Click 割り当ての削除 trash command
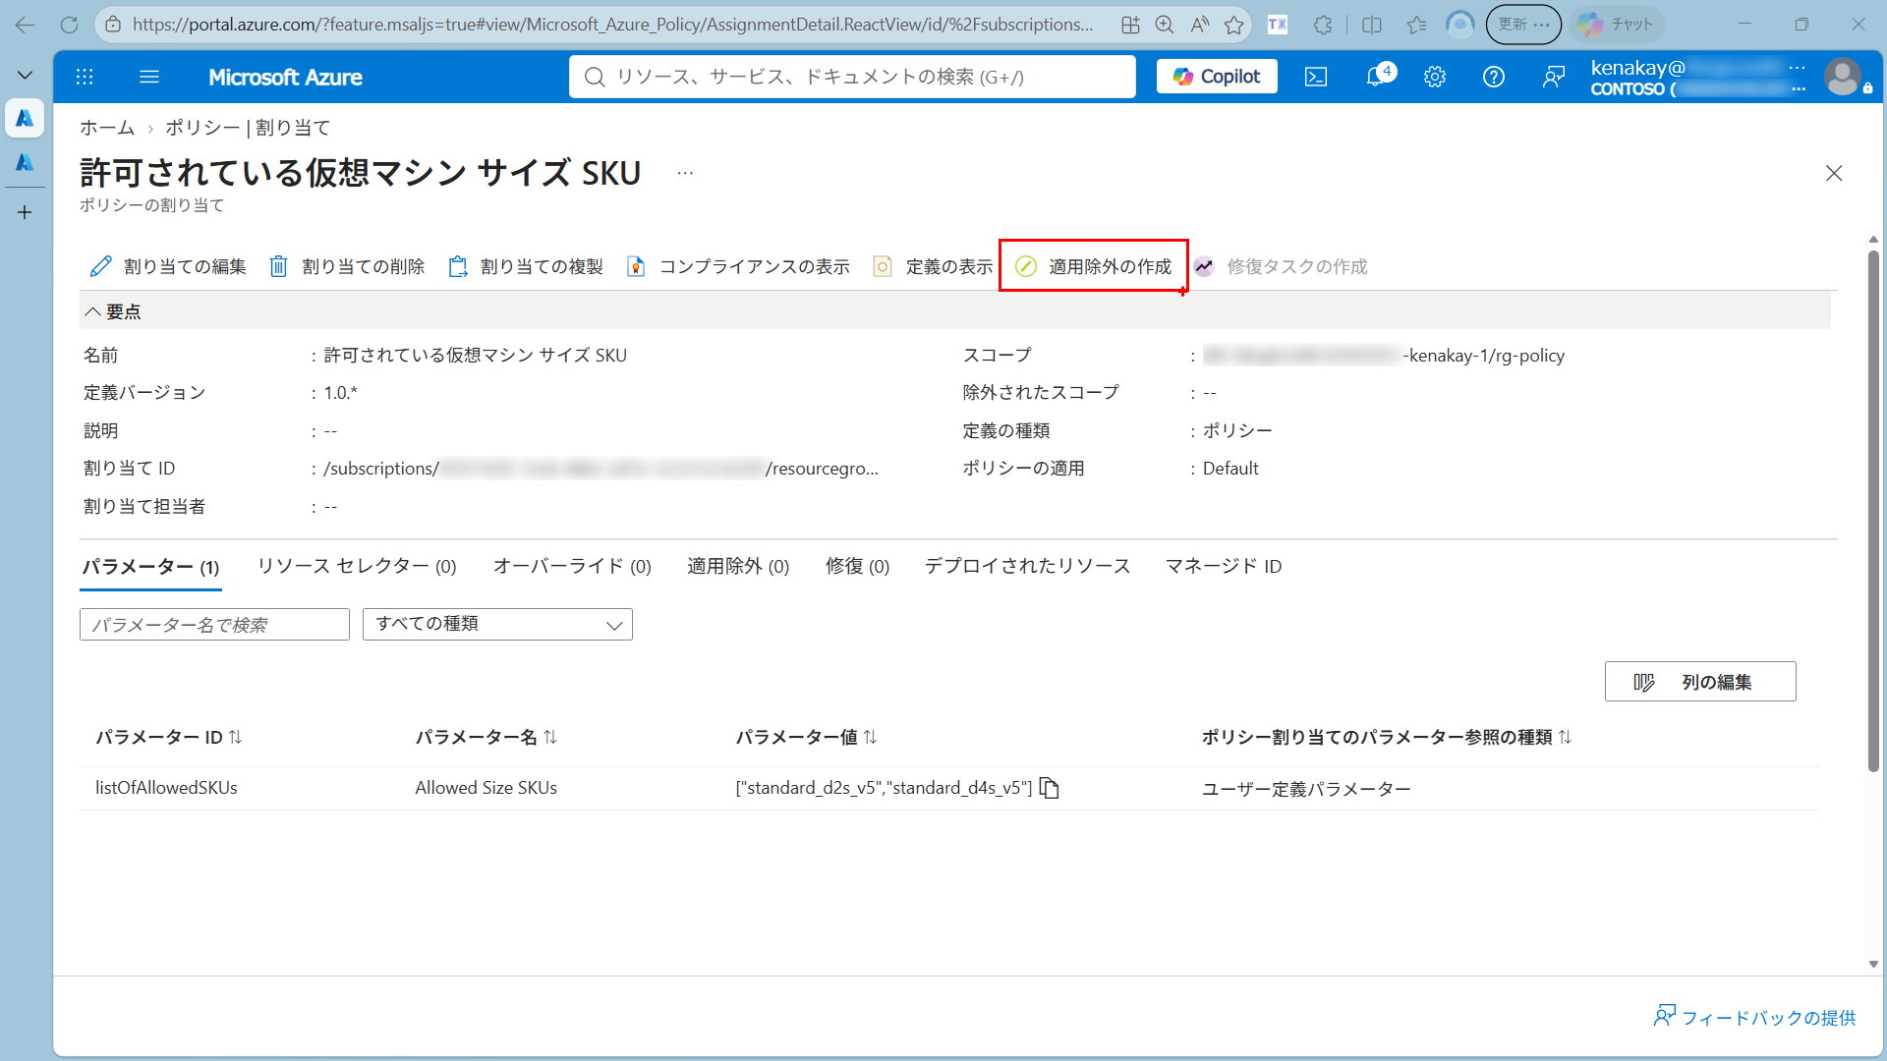1887x1061 pixels. (347, 266)
